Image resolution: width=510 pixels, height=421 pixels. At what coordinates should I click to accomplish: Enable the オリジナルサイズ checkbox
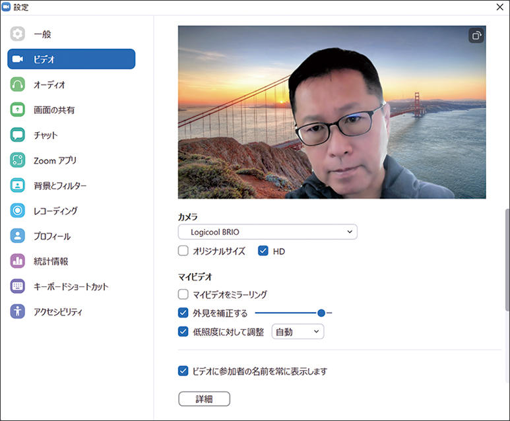pyautogui.click(x=183, y=251)
